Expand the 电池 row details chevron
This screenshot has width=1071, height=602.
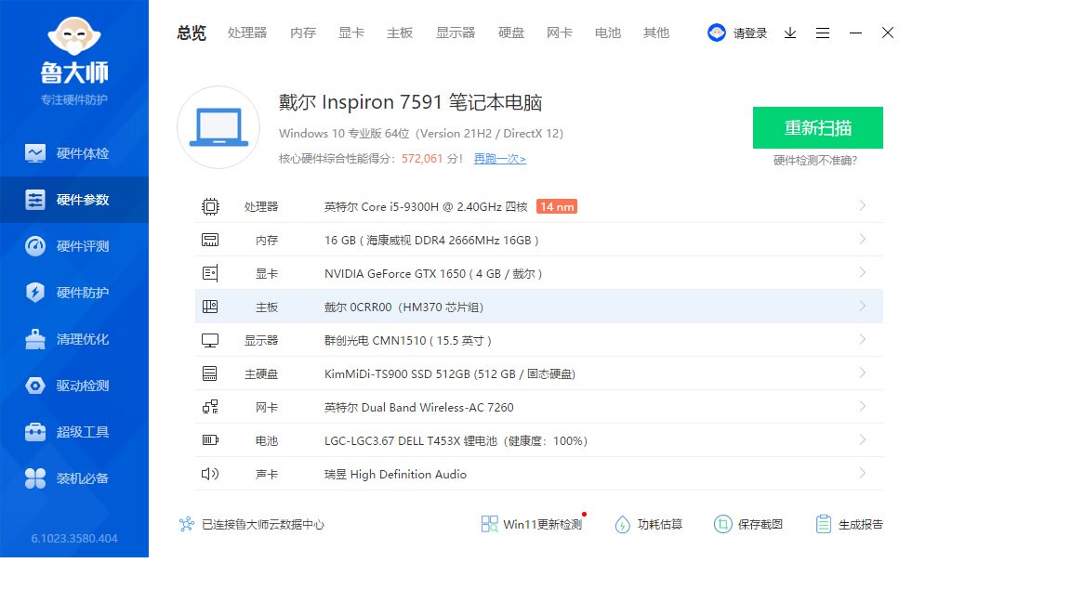(863, 439)
